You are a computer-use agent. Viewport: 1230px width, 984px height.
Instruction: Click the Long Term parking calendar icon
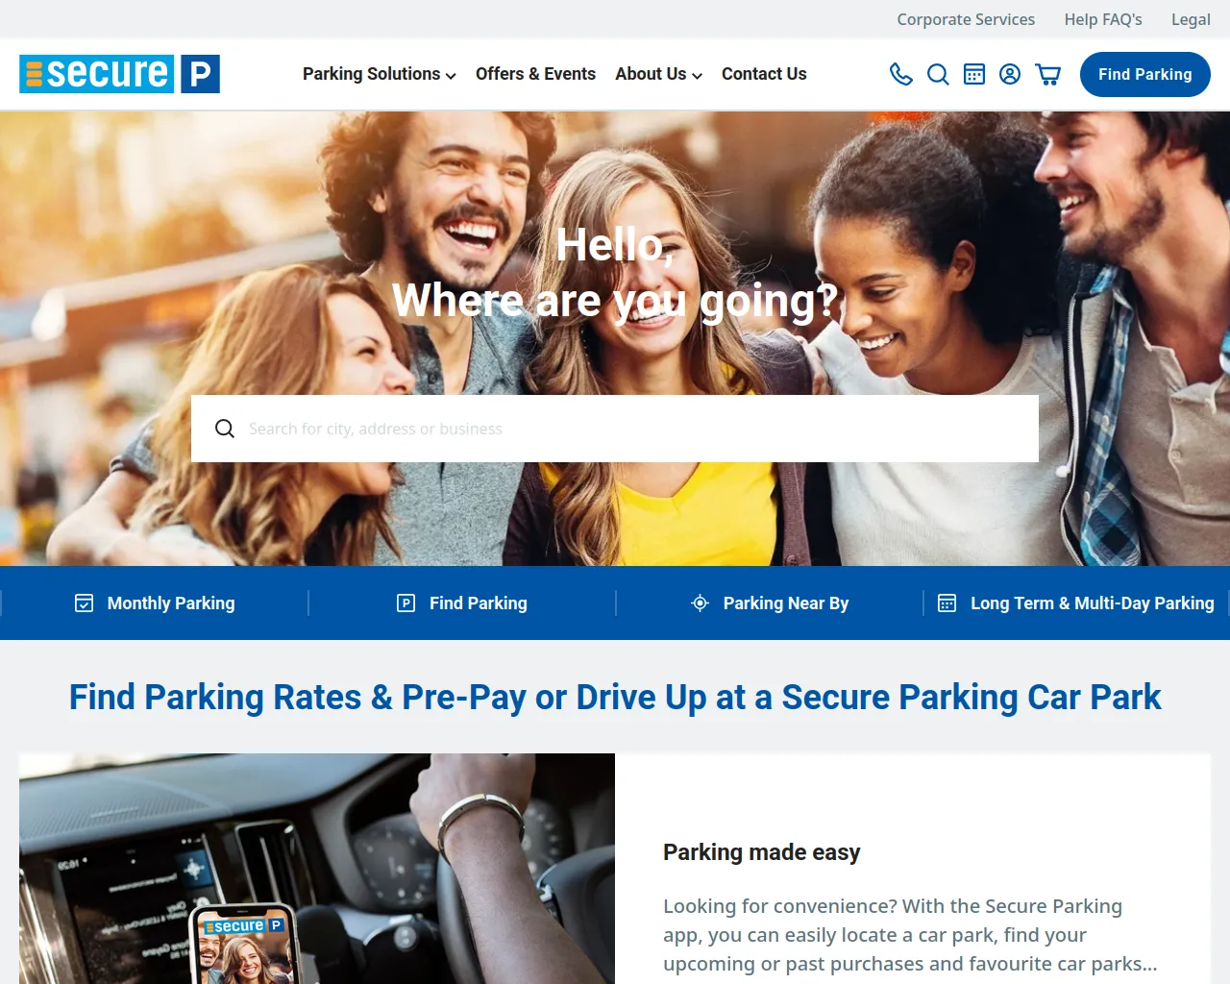point(947,603)
